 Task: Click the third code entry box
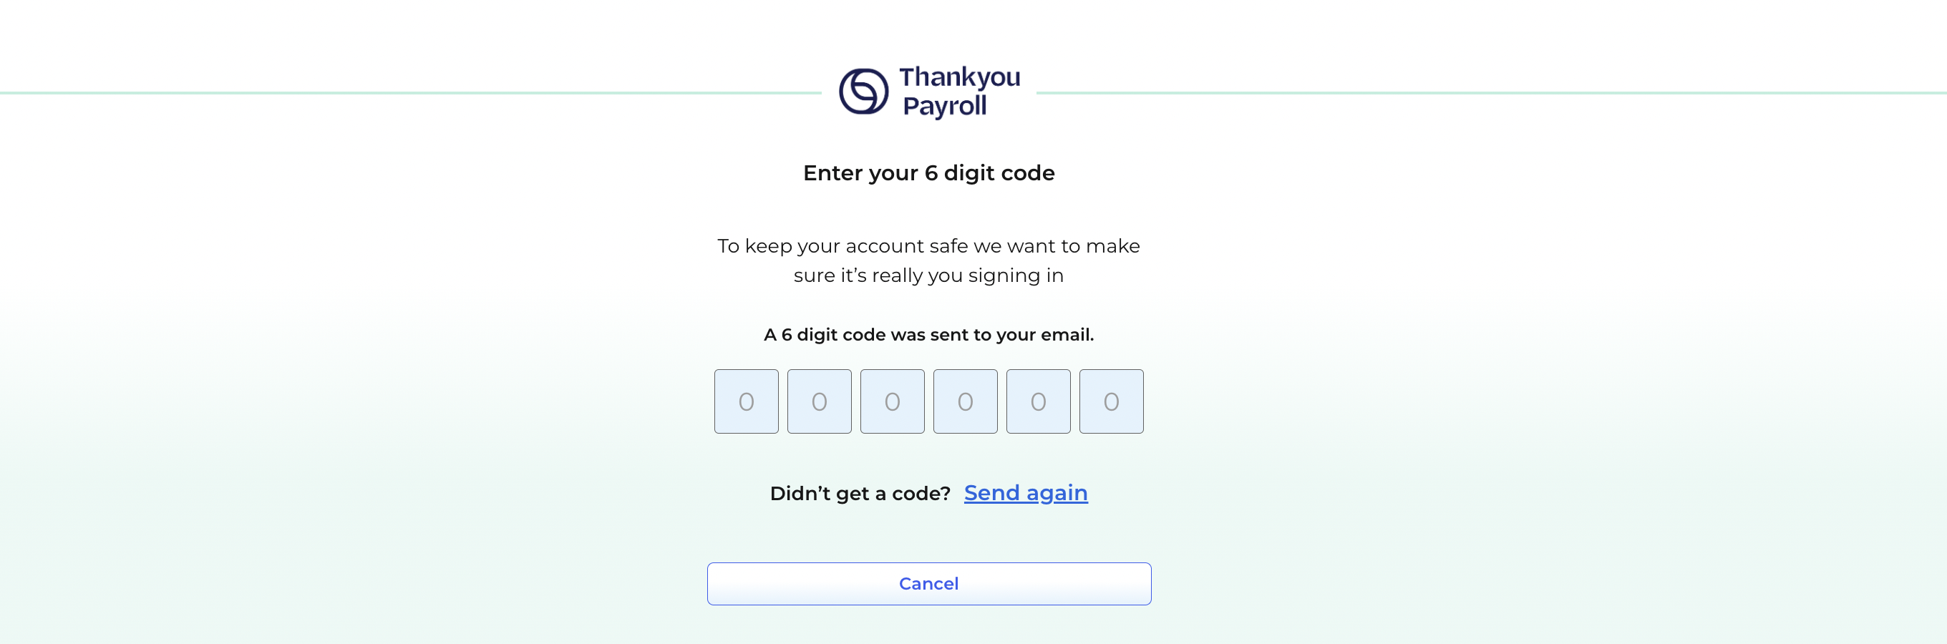(x=893, y=401)
